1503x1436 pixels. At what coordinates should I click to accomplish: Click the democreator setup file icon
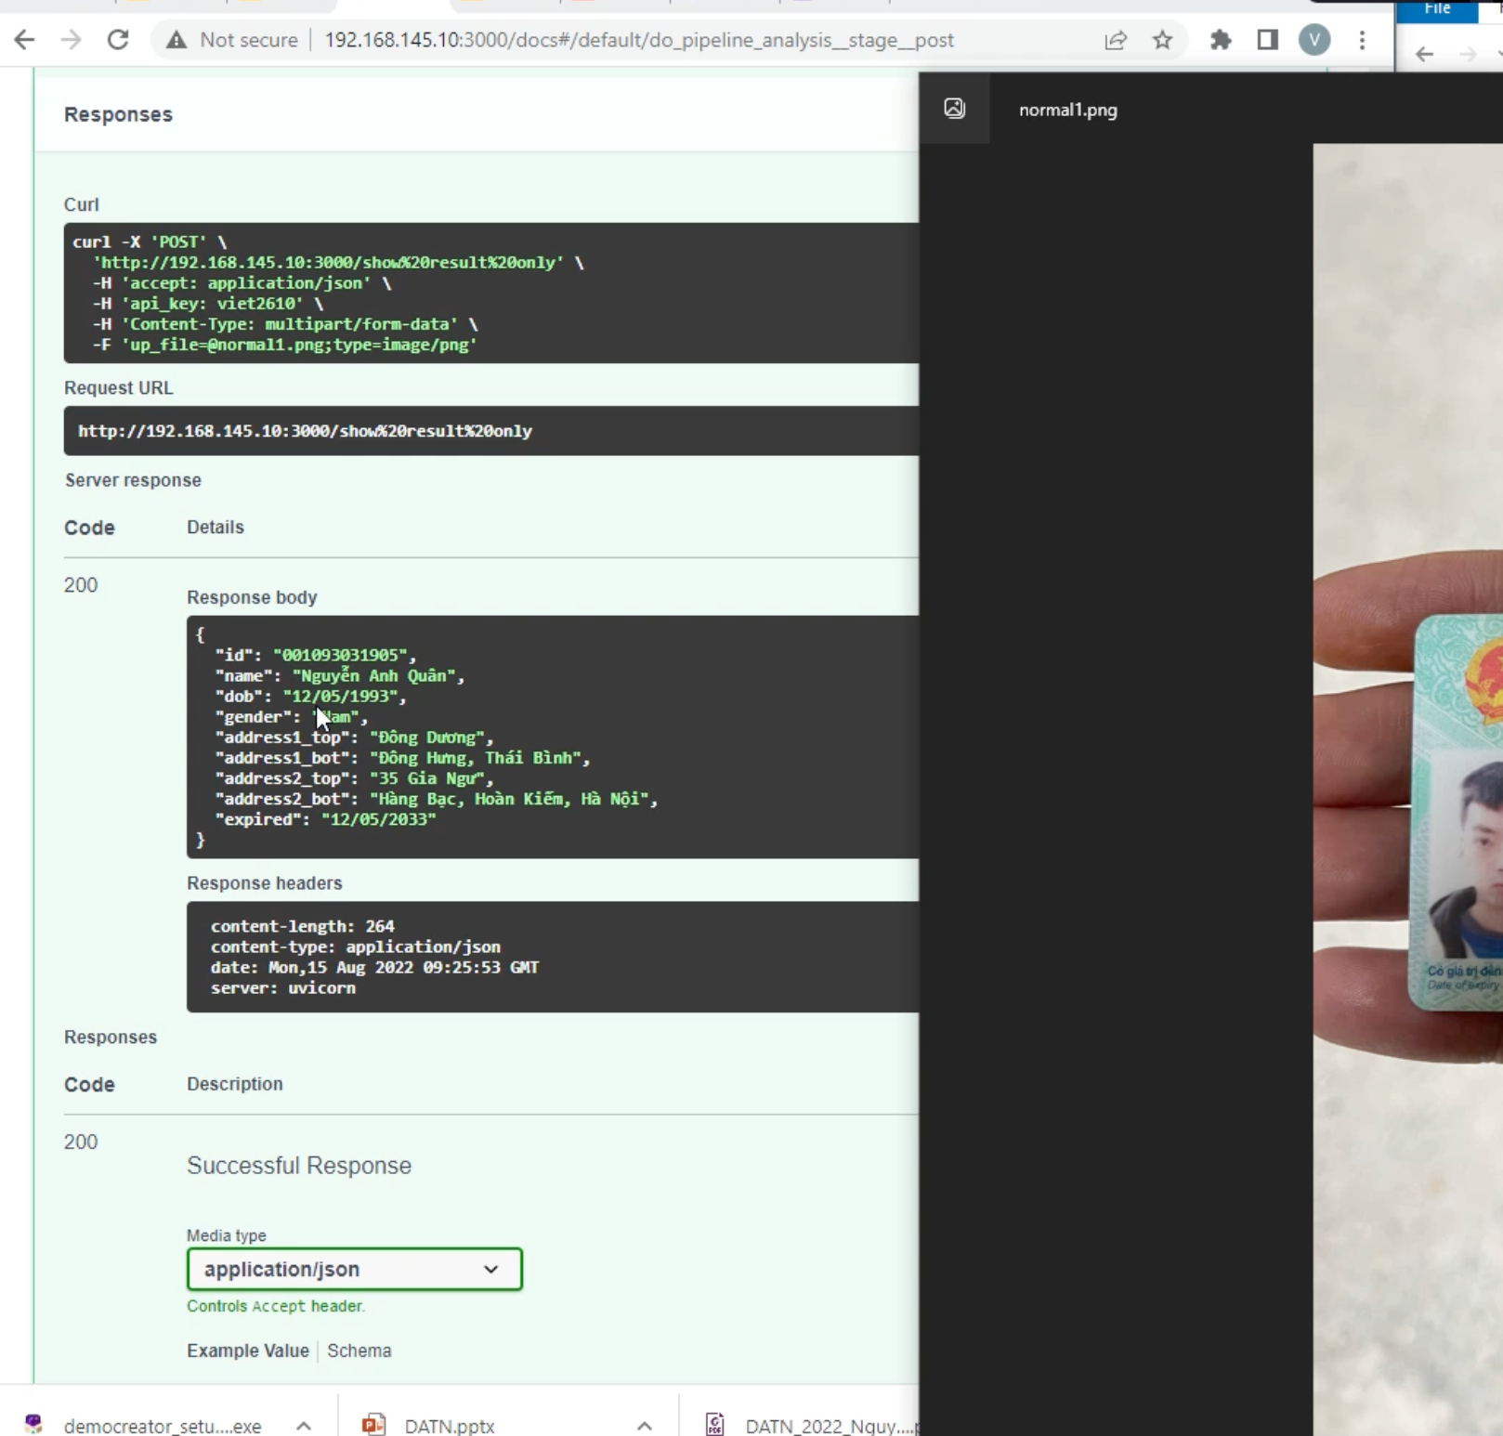[x=34, y=1424]
